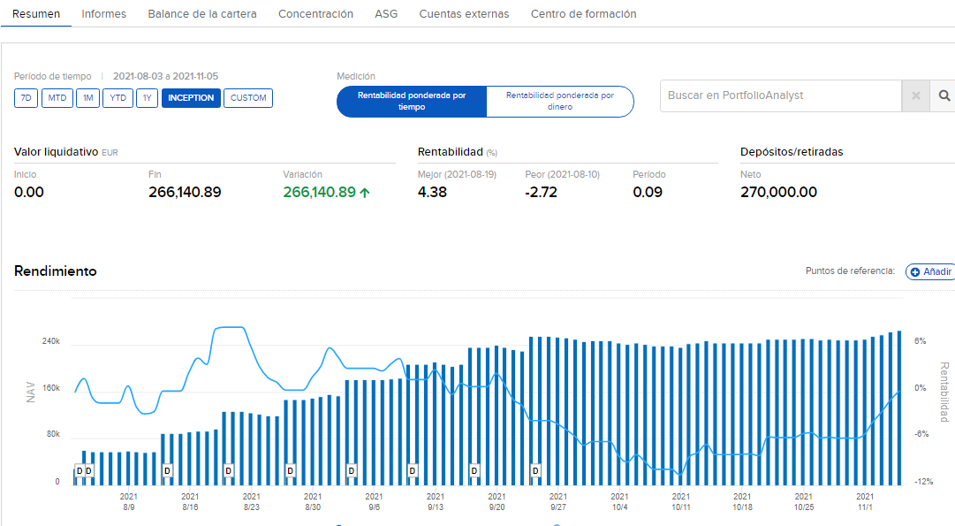Clear the PortfolioAnalyst search with the X icon
The height and width of the screenshot is (526, 955).
[915, 96]
